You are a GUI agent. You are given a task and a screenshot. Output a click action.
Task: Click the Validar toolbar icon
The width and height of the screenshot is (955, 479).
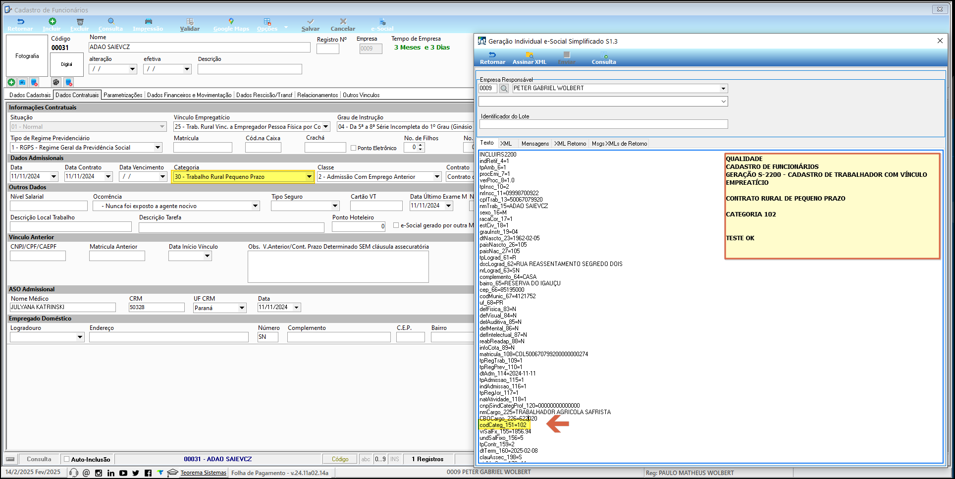pos(190,22)
